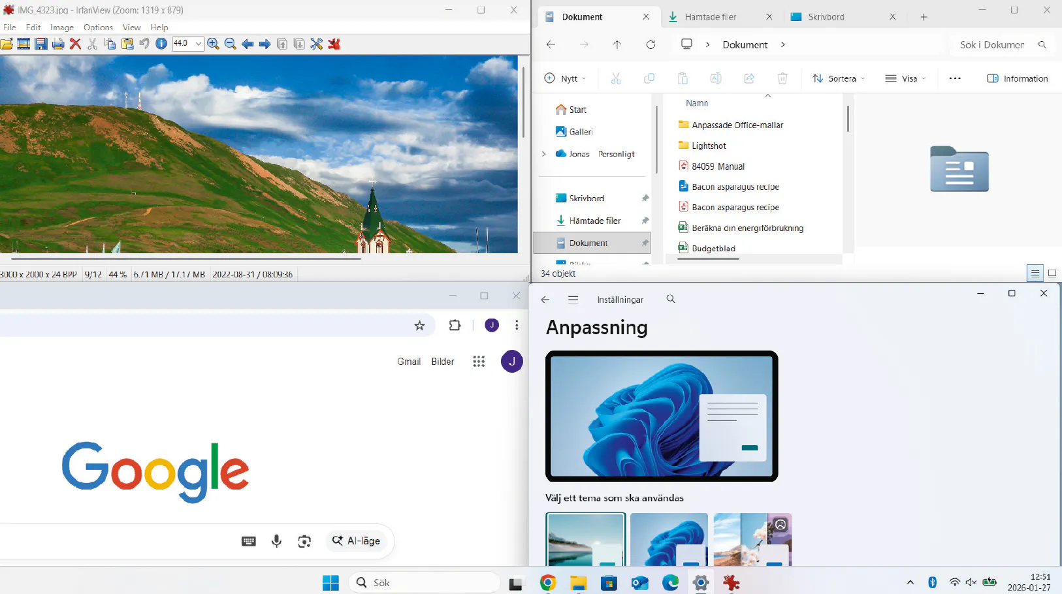Screen dimensions: 1062x594
Task: Click the AI-läge button in search box
Action: 356,541
